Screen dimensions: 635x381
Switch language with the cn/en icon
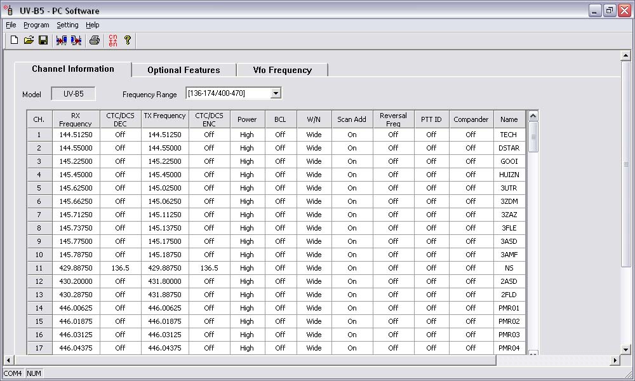pyautogui.click(x=113, y=41)
